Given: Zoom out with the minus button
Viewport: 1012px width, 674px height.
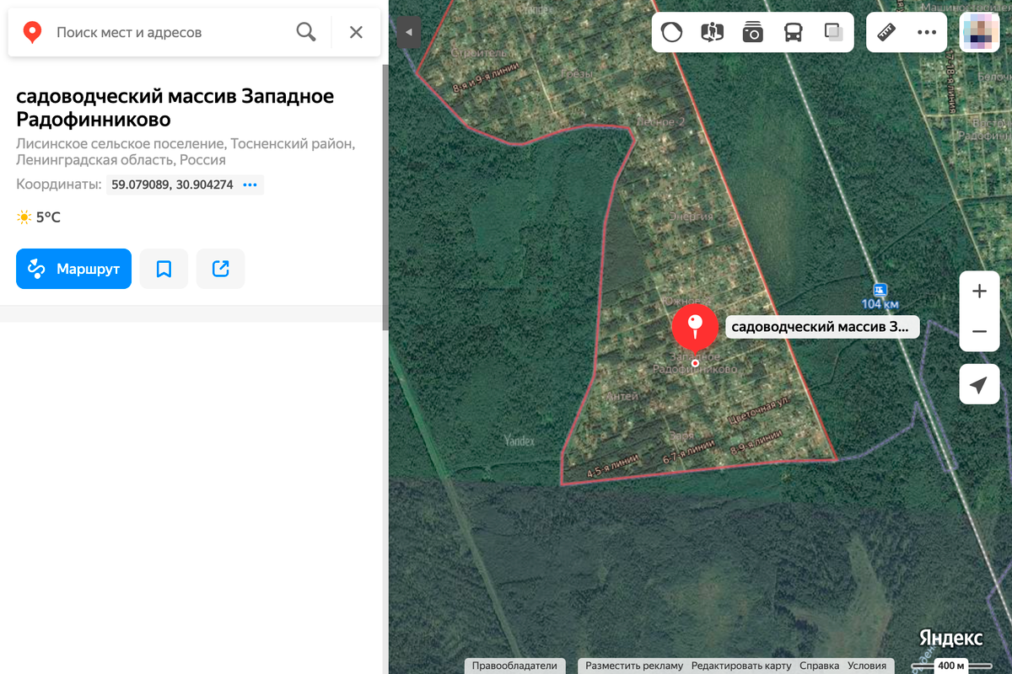Looking at the screenshot, I should pos(979,332).
